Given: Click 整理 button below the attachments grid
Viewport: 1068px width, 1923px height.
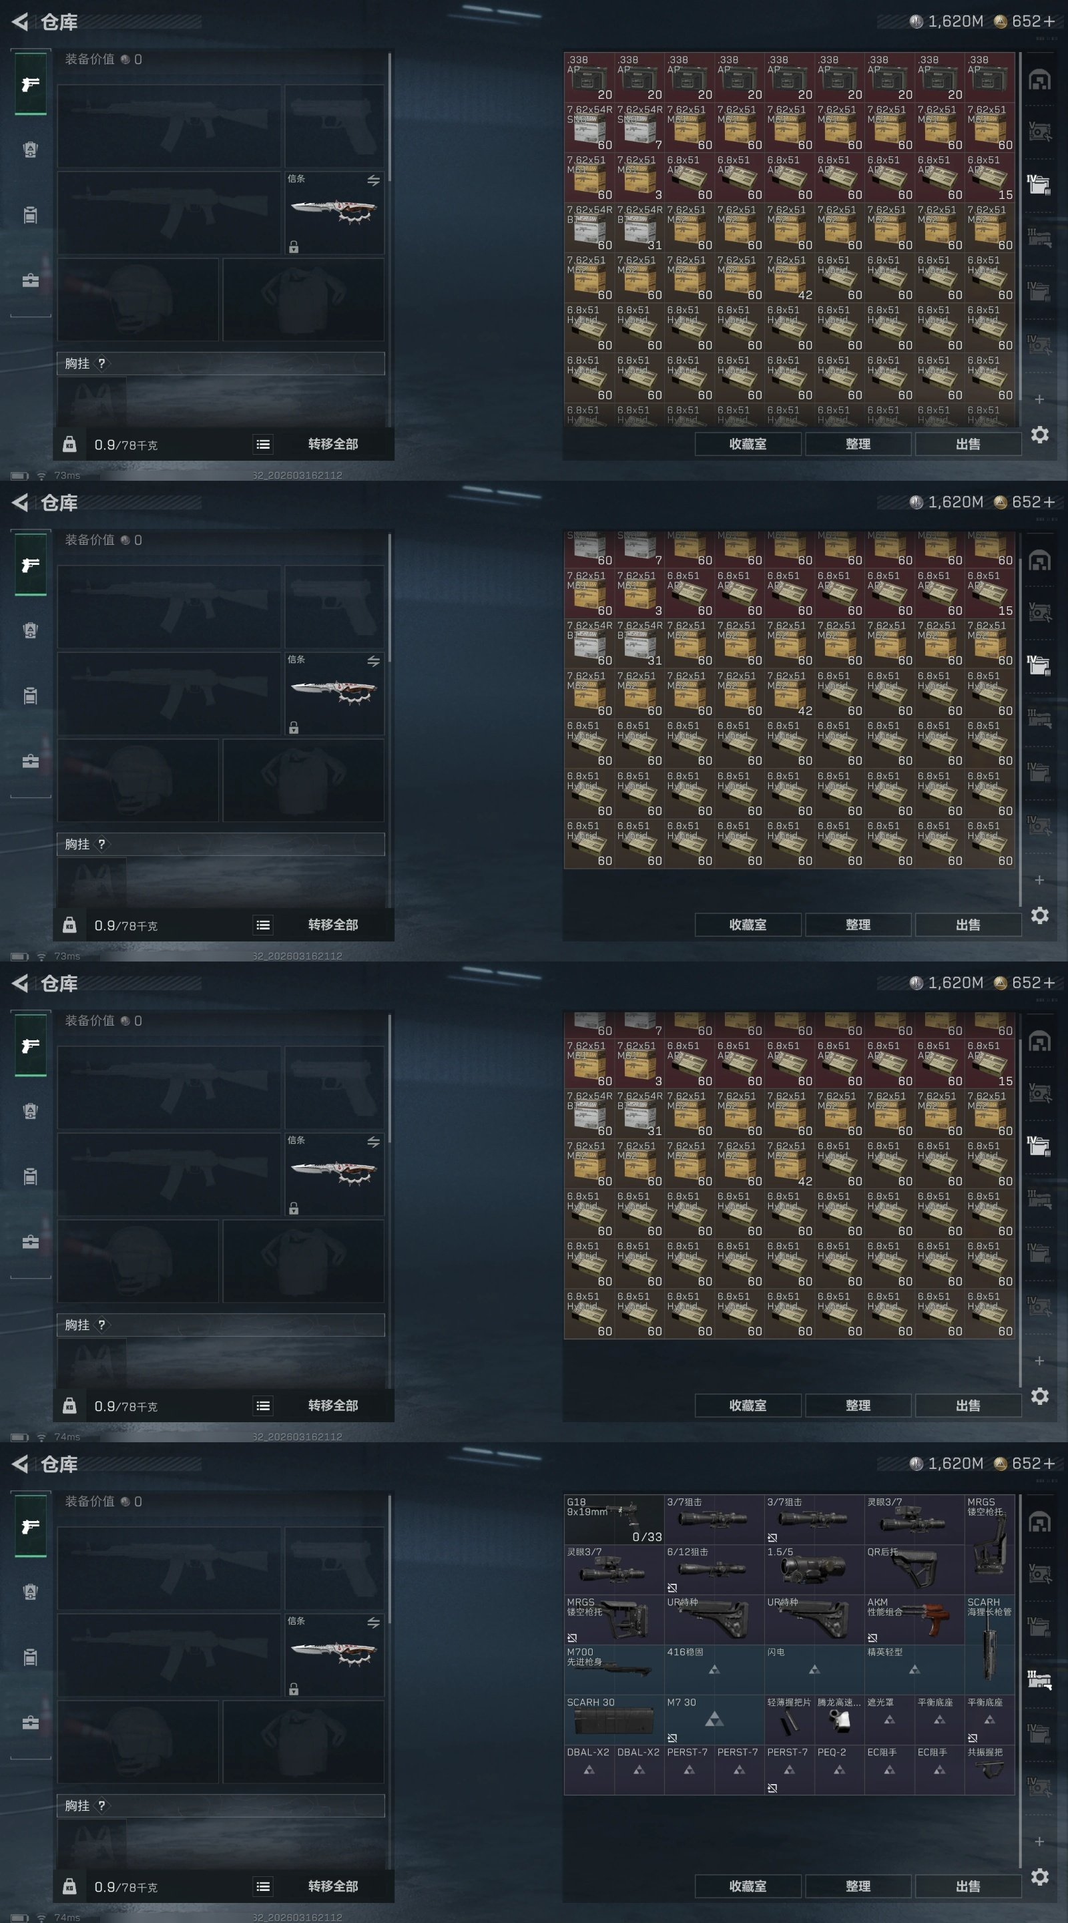Looking at the screenshot, I should 858,1886.
